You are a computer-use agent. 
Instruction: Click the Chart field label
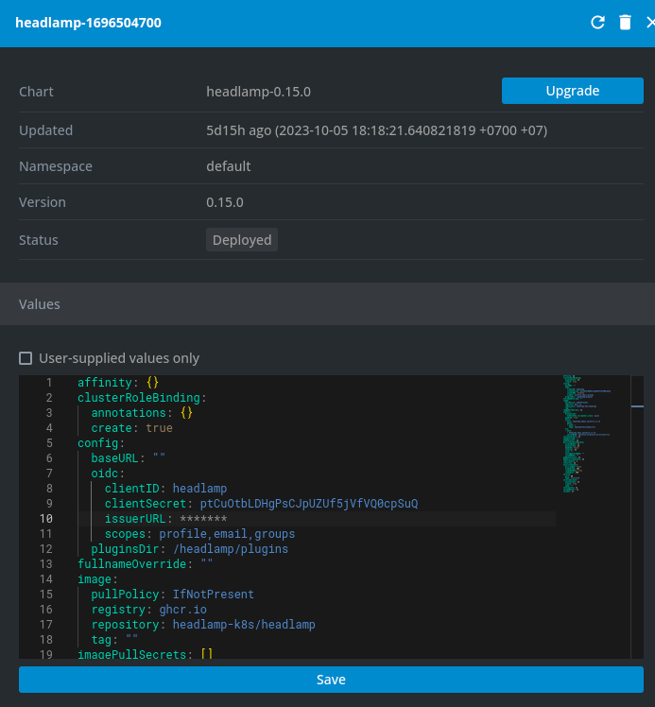36,92
